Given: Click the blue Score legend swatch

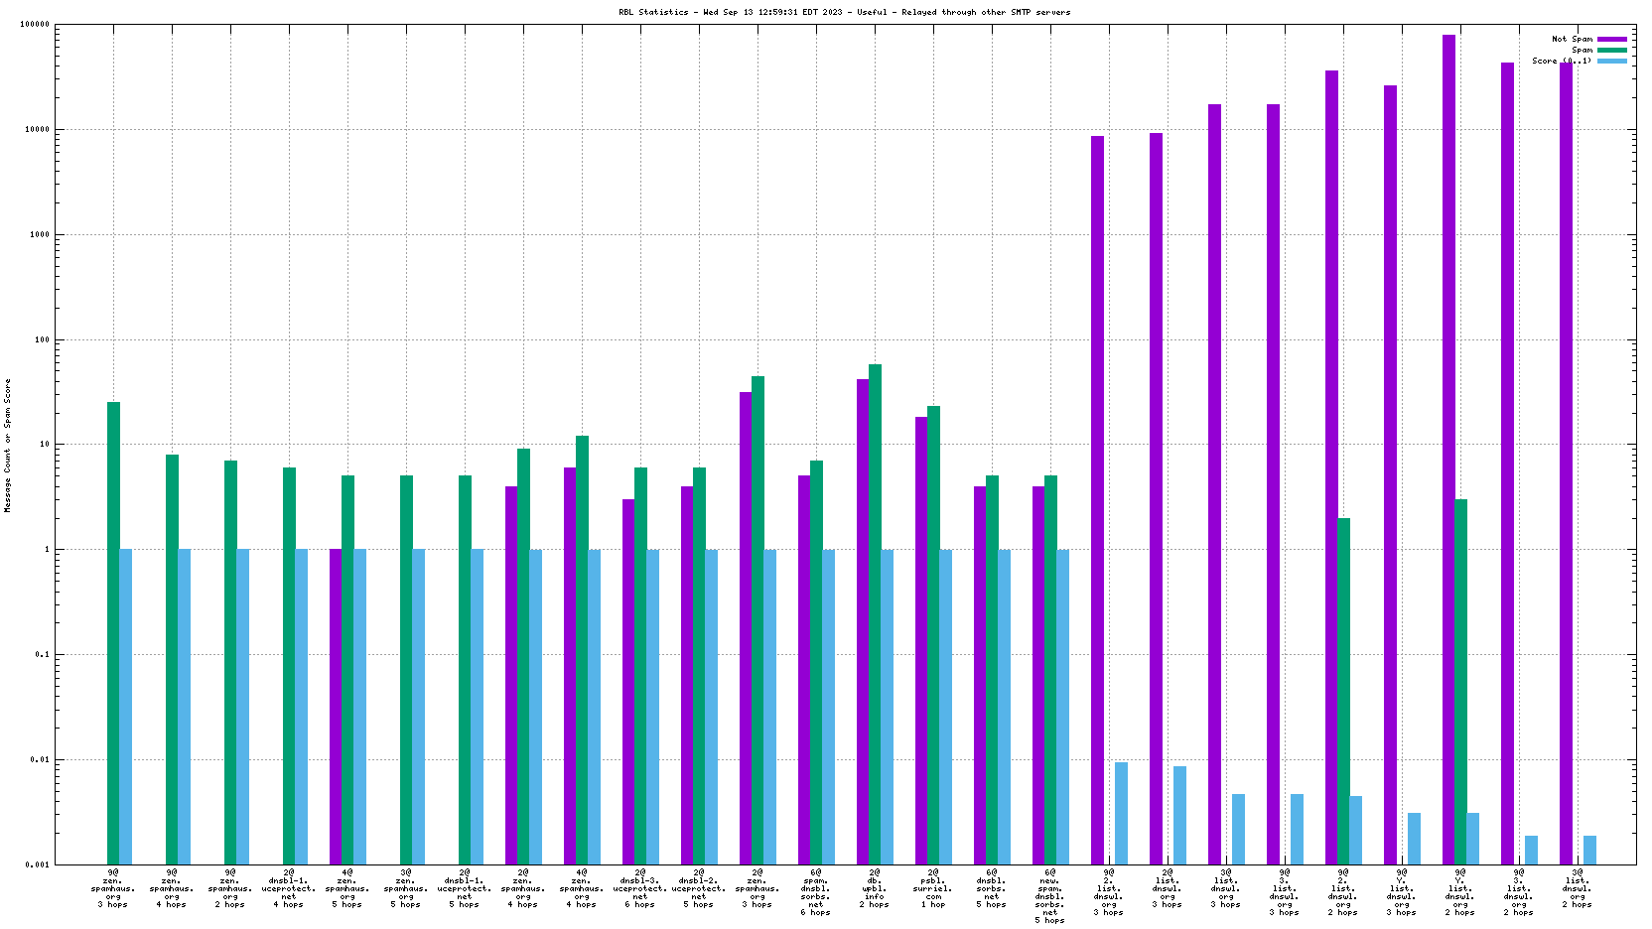Looking at the screenshot, I should point(1611,61).
